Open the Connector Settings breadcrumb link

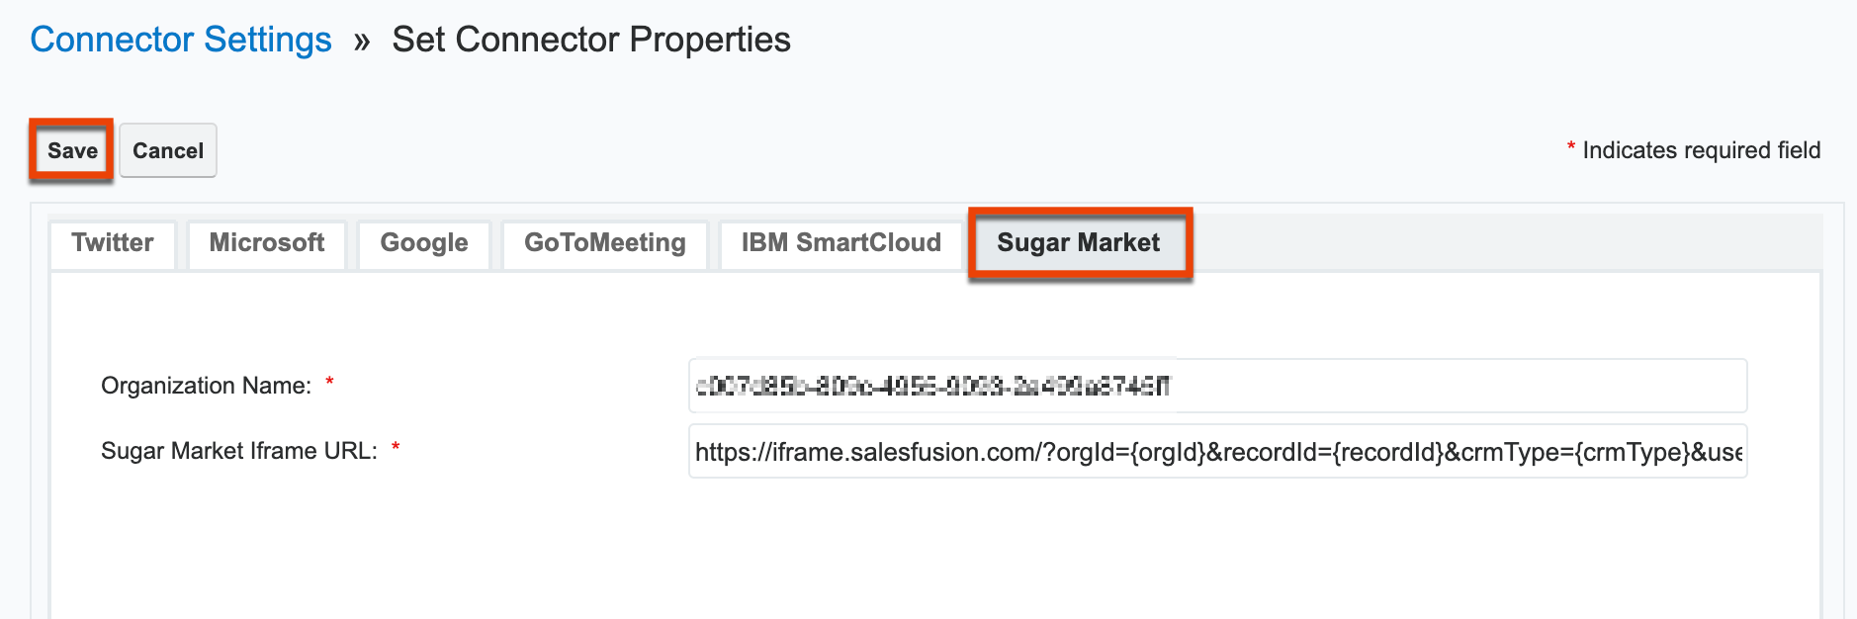tap(181, 40)
